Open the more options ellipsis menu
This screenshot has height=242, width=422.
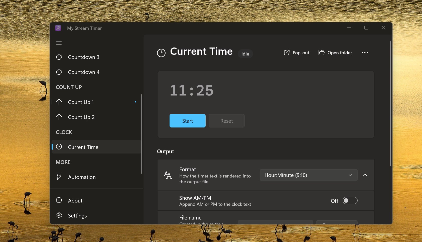click(x=365, y=53)
